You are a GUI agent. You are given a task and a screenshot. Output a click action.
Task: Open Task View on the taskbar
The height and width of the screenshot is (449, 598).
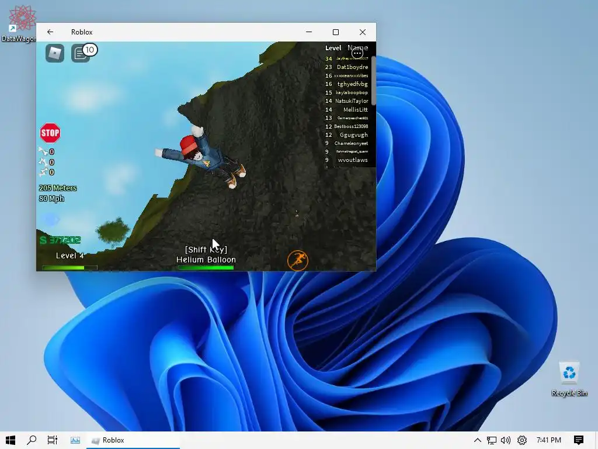click(x=52, y=440)
